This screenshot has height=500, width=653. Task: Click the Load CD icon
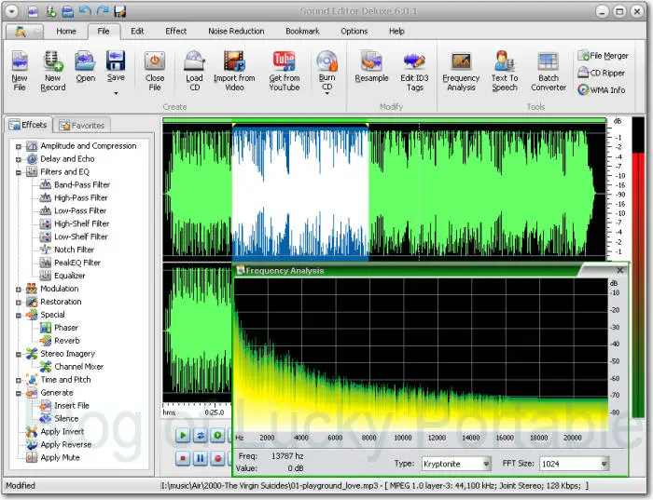point(194,61)
